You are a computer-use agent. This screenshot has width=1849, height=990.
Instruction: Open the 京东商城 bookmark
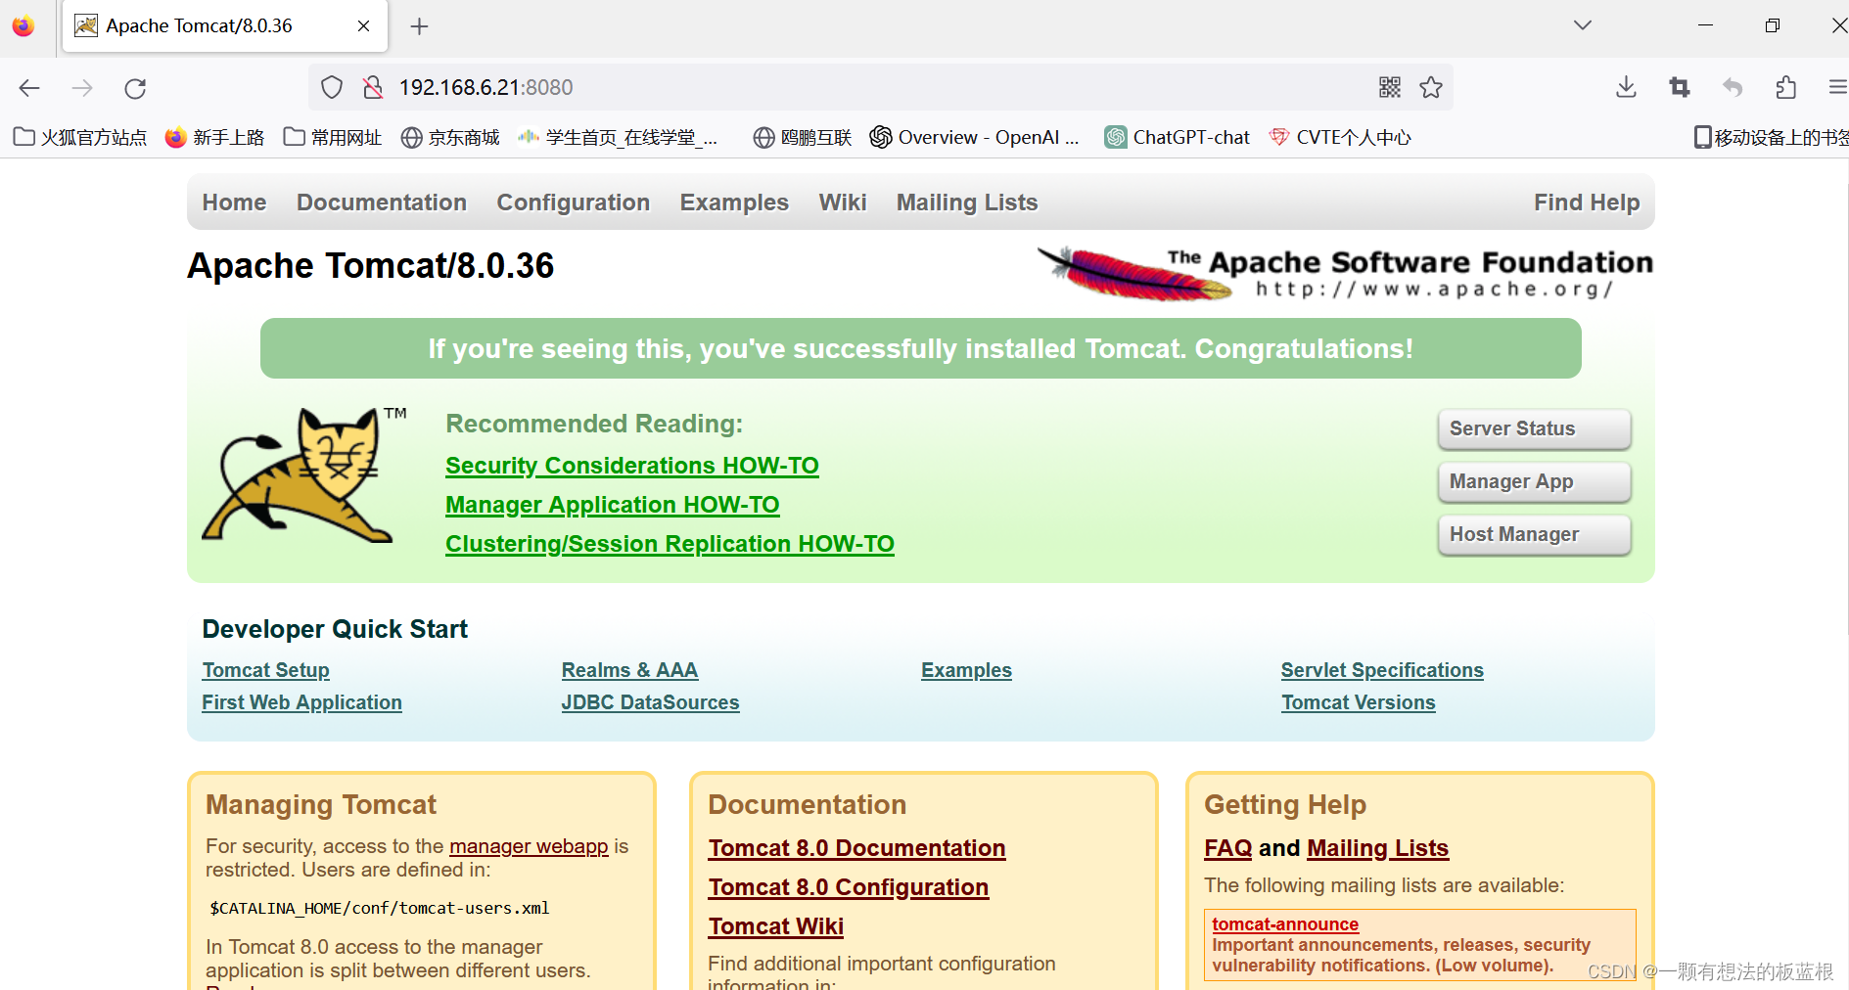tap(450, 137)
